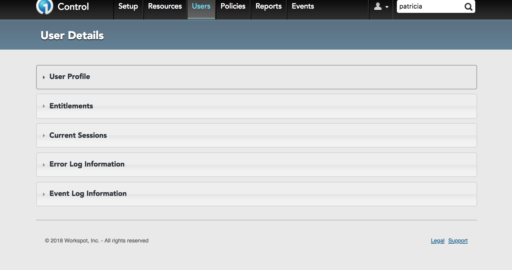The height and width of the screenshot is (270, 512).
Task: Open the account dropdown caret
Action: pos(387,7)
